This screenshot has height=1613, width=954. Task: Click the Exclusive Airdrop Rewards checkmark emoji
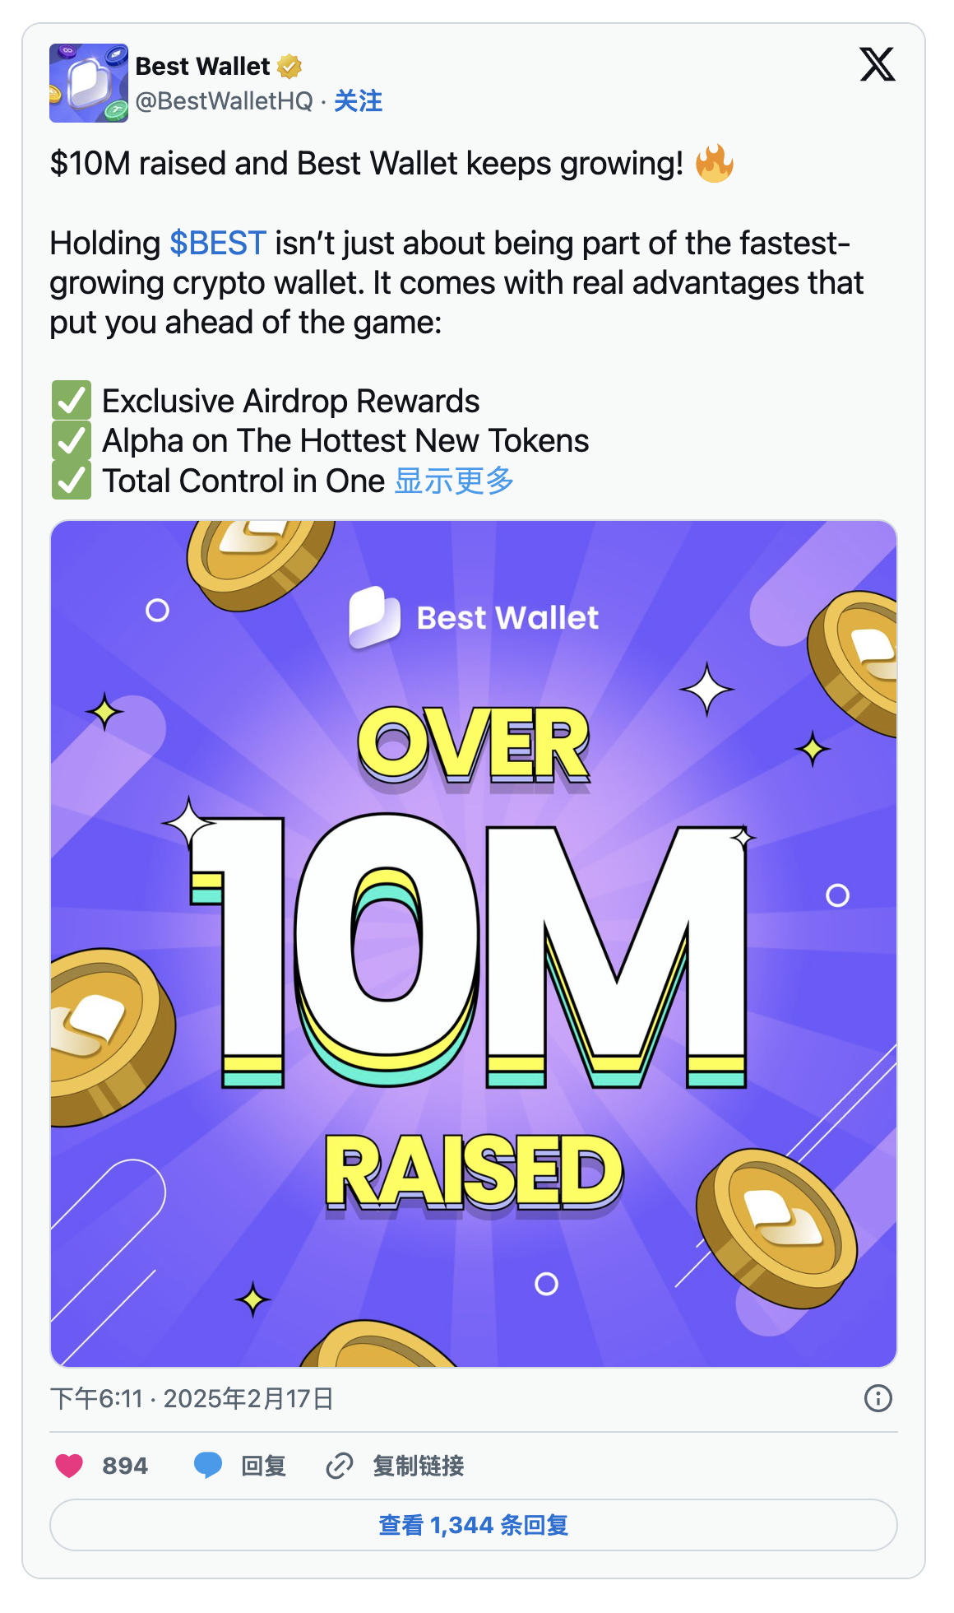coord(72,401)
